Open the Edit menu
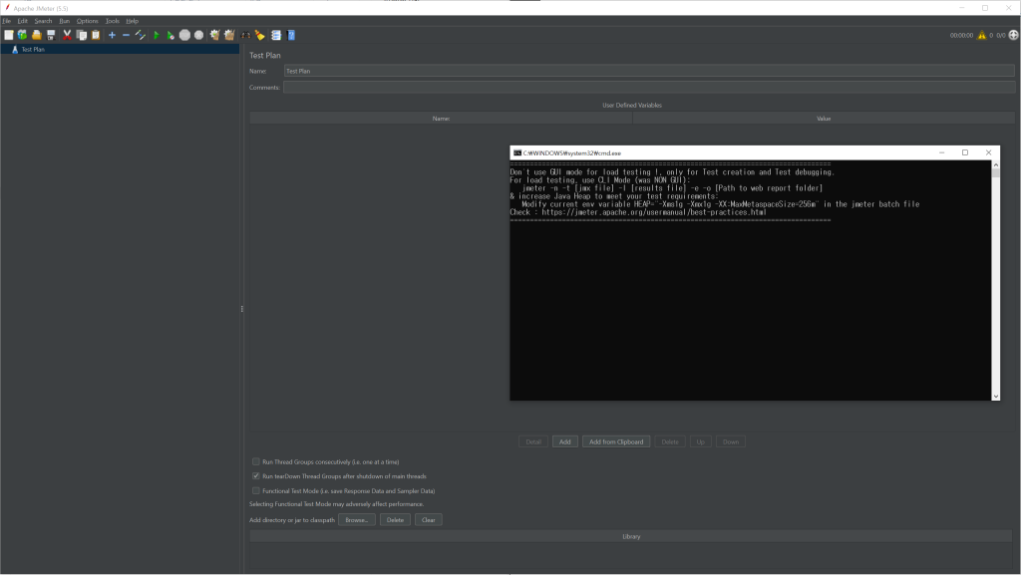1021x575 pixels. point(23,21)
